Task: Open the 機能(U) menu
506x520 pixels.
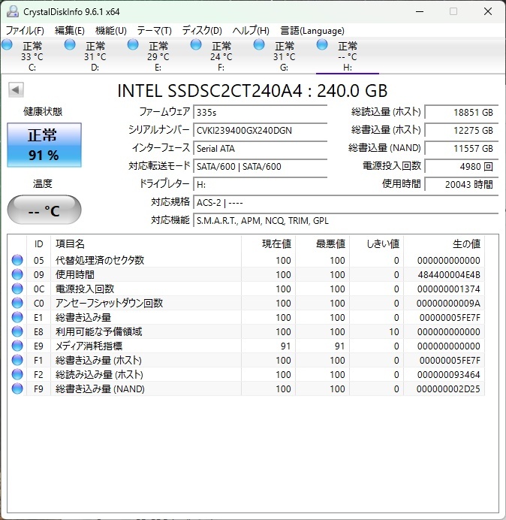Action: [111, 31]
